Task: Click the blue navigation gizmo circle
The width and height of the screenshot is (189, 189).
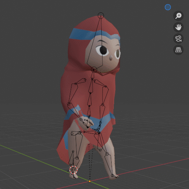Action: click(x=168, y=7)
